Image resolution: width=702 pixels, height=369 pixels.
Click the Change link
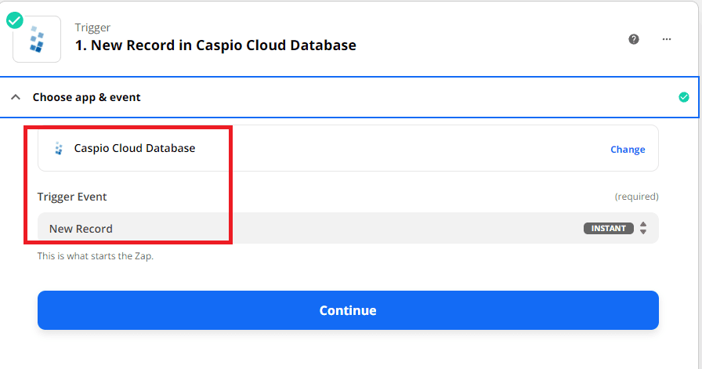point(628,150)
